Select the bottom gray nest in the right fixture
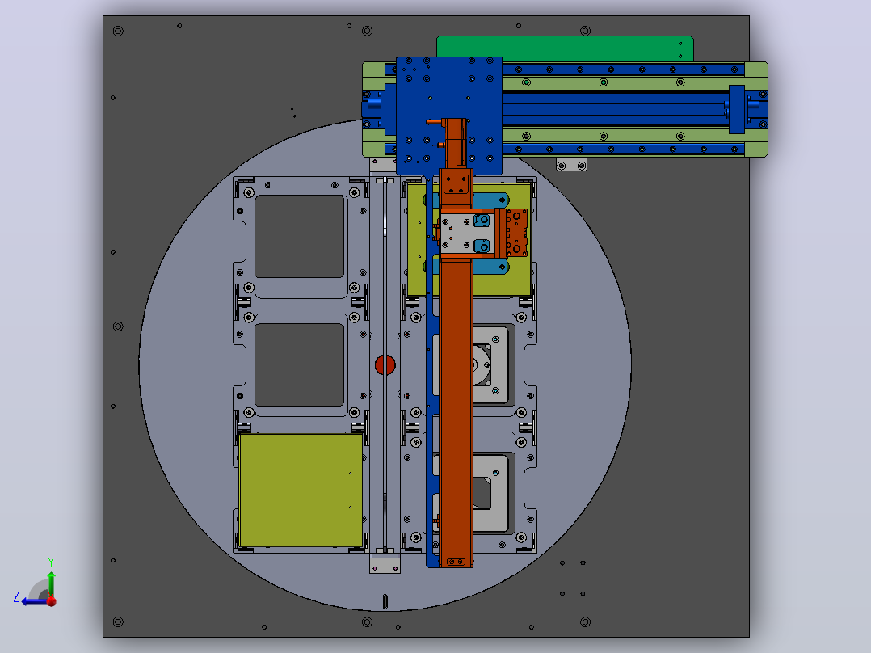This screenshot has height=653, width=871. pos(491,493)
